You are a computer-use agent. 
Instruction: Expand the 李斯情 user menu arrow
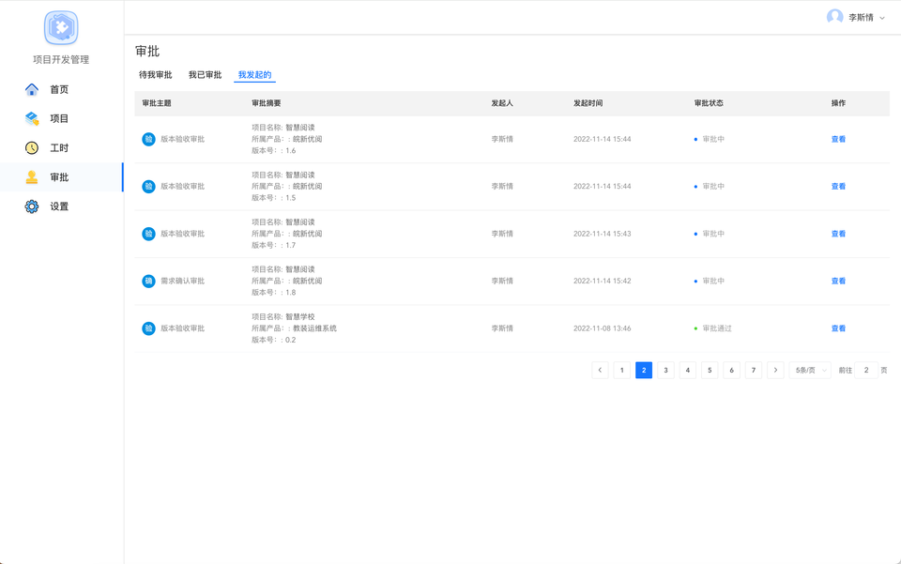(x=882, y=18)
